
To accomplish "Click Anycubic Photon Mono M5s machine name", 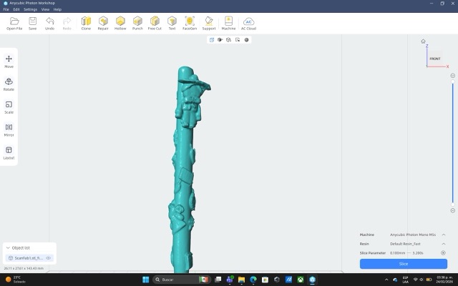I will pyautogui.click(x=413, y=235).
